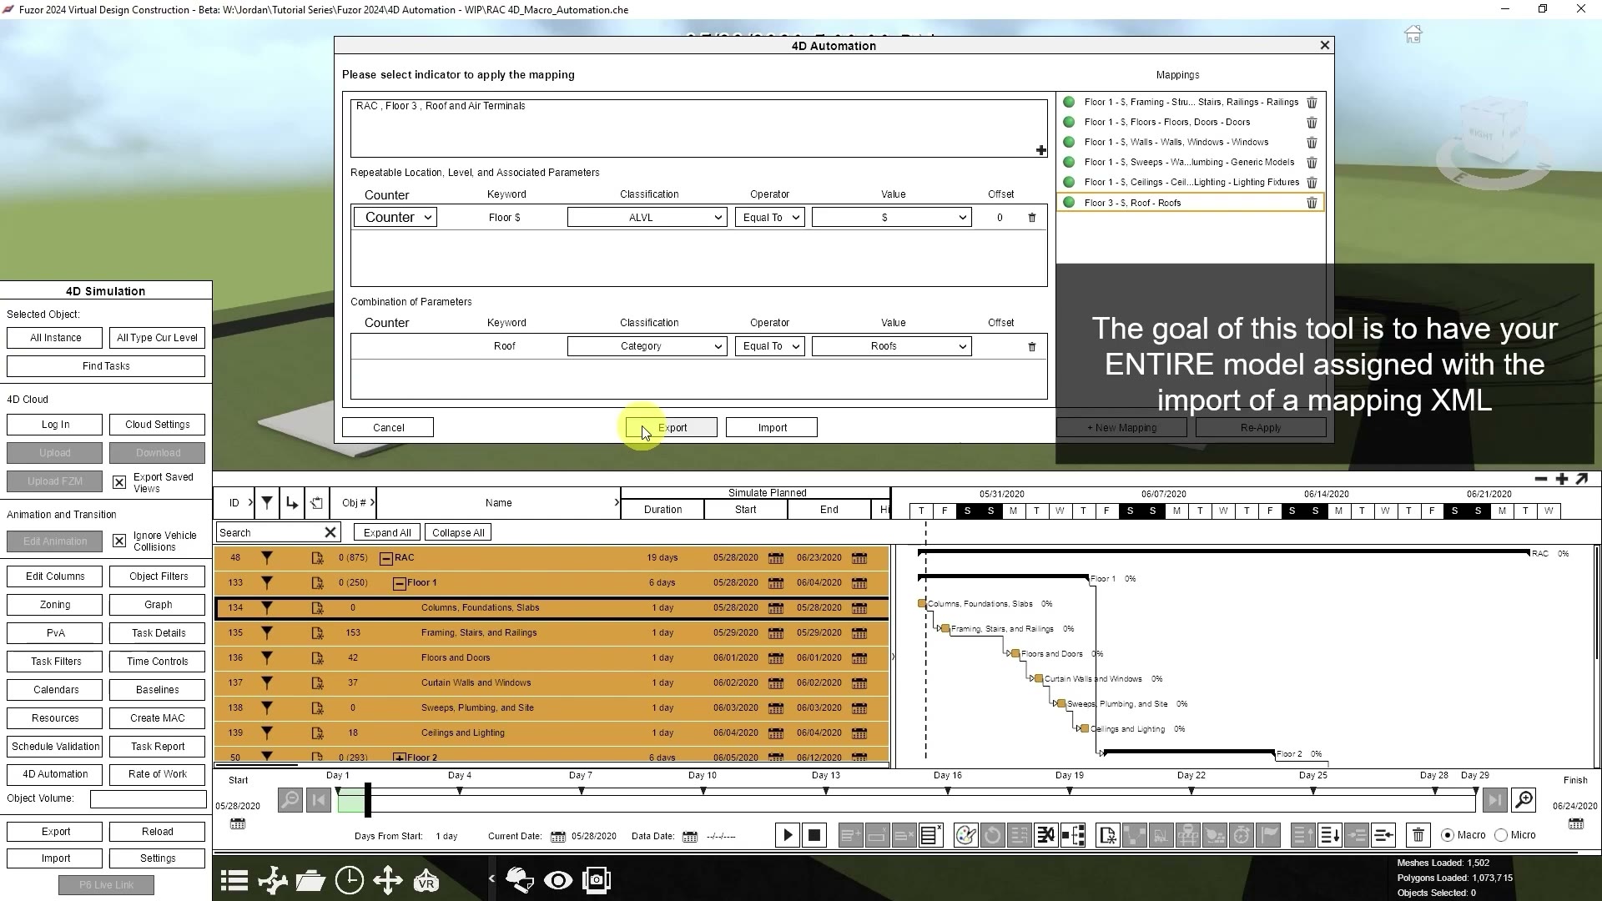Remove the Floor $ counter row
The height and width of the screenshot is (901, 1602).
[1032, 218]
